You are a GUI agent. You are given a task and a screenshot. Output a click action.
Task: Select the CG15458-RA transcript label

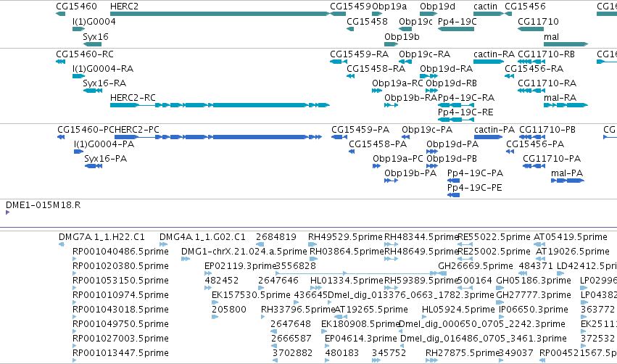pyautogui.click(x=376, y=68)
